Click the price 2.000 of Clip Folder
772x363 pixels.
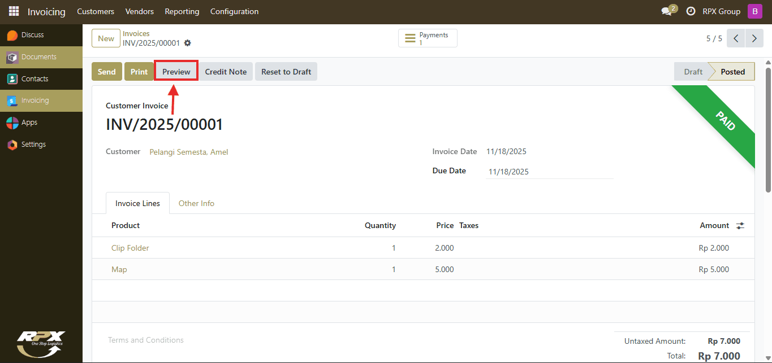(445, 248)
